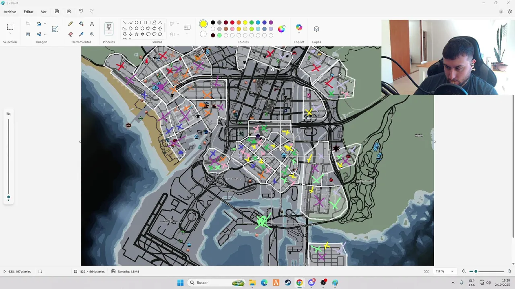Pick the Fill bucket tool
This screenshot has height=289, width=515.
(81, 24)
